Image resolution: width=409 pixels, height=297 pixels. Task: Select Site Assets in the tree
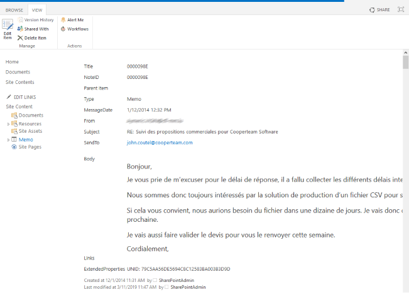point(30,131)
